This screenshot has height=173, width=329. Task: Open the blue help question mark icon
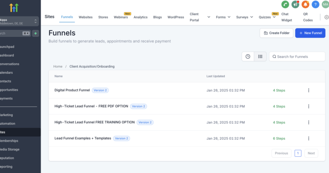pos(315,5)
